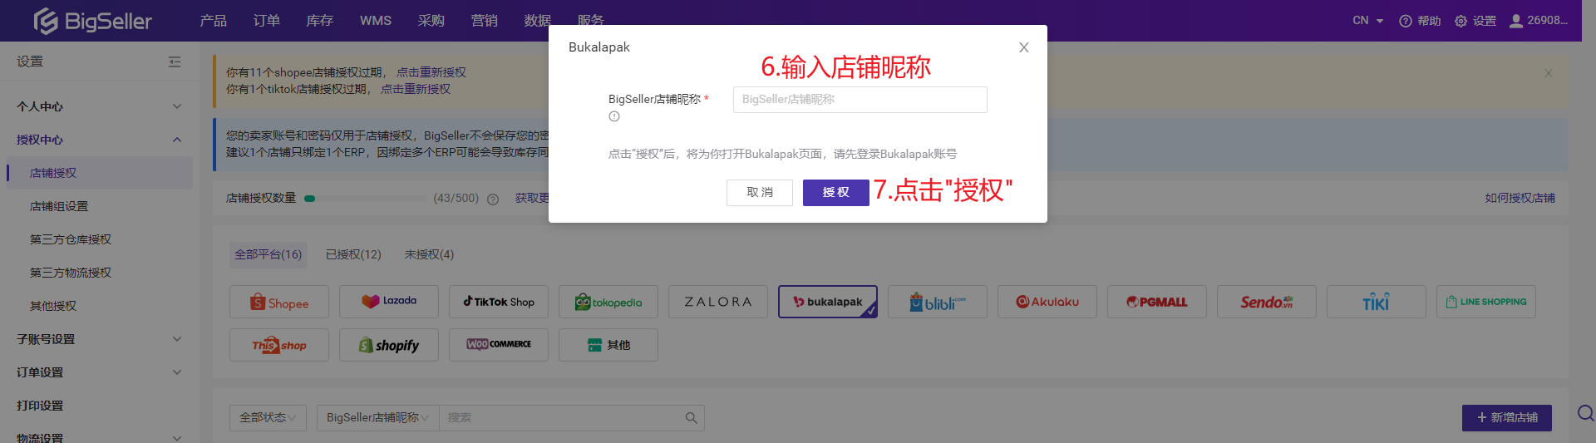Screen dimensions: 1596x443
Task: Close the Bukalapak dialog with X
Action: [x=1024, y=47]
